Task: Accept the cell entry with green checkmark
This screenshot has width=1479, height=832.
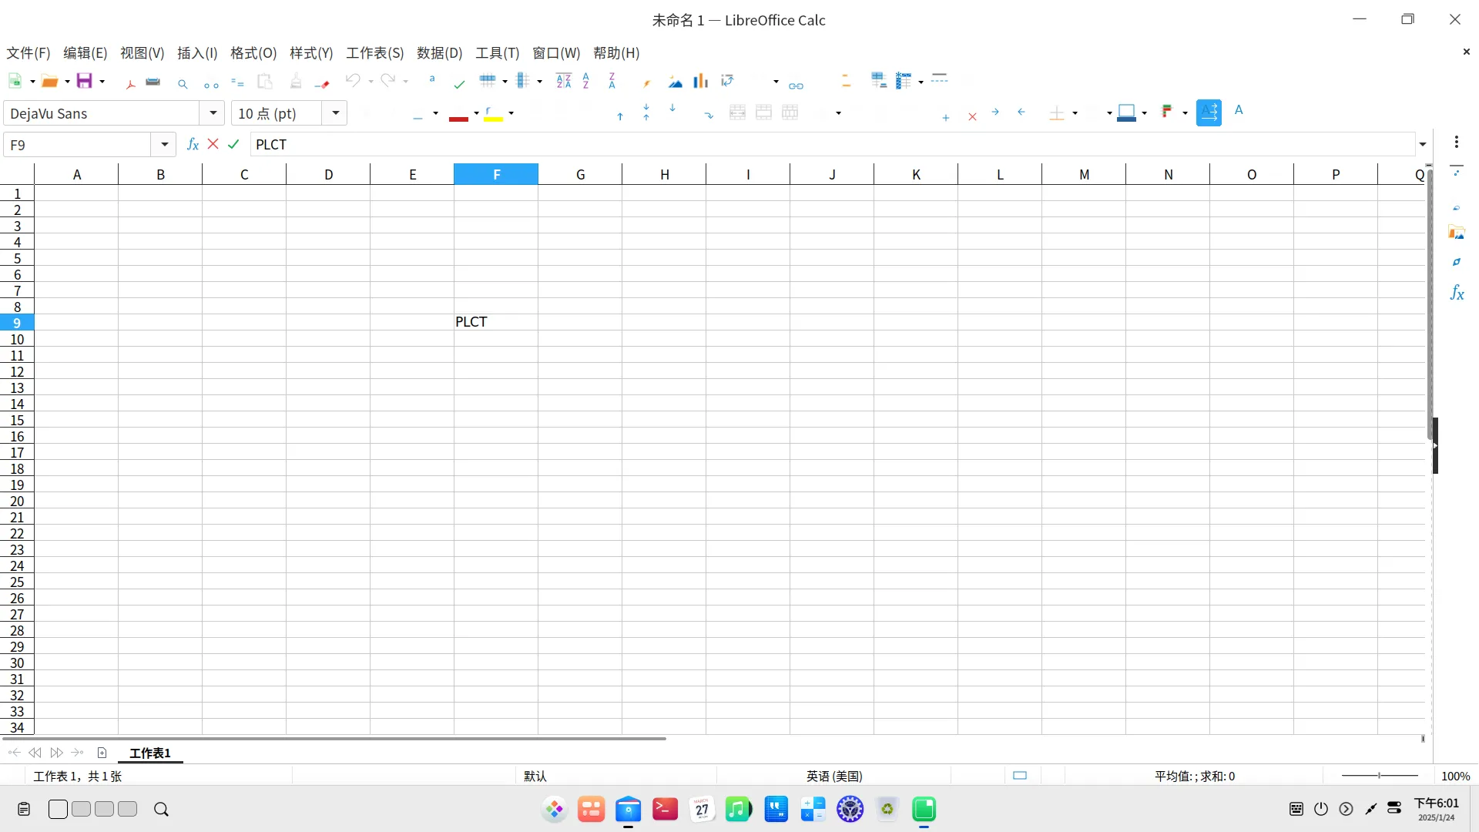Action: (x=233, y=144)
